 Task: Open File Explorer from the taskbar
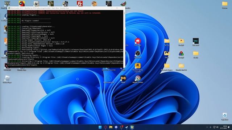(x=111, y=127)
